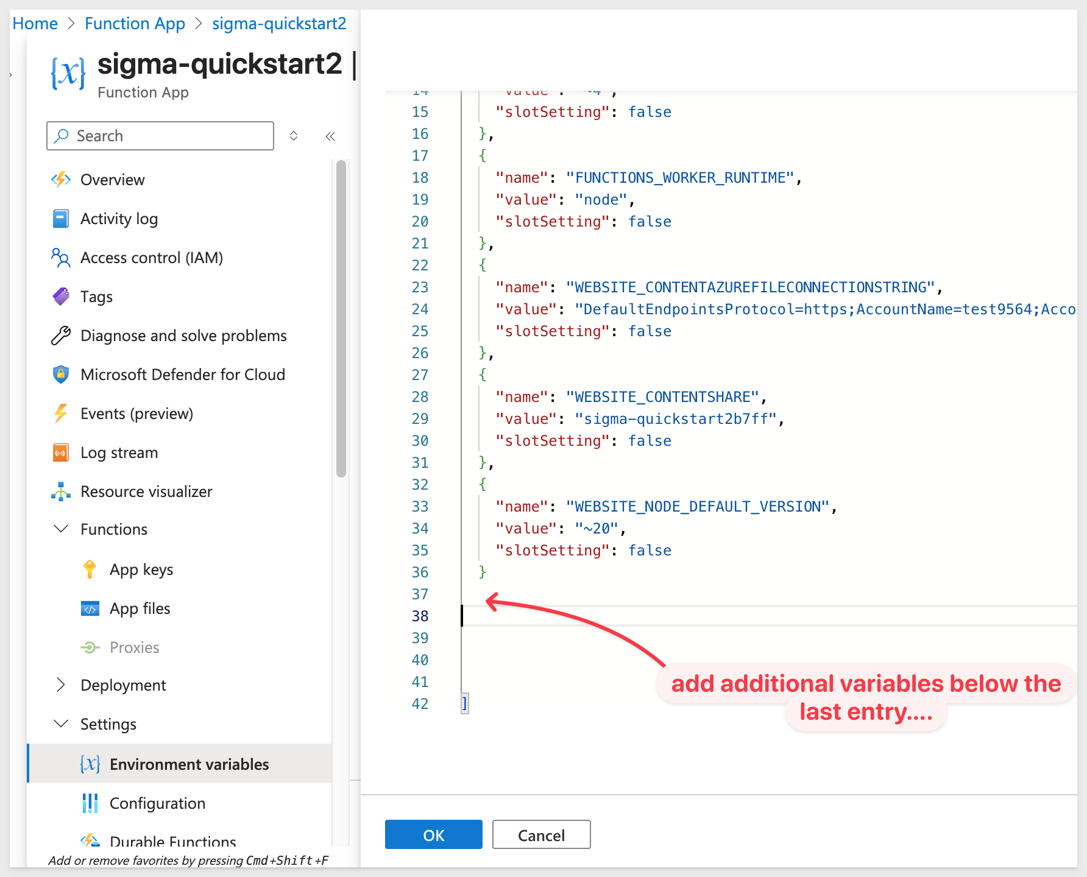Click the green Proxies icon

[x=90, y=647]
